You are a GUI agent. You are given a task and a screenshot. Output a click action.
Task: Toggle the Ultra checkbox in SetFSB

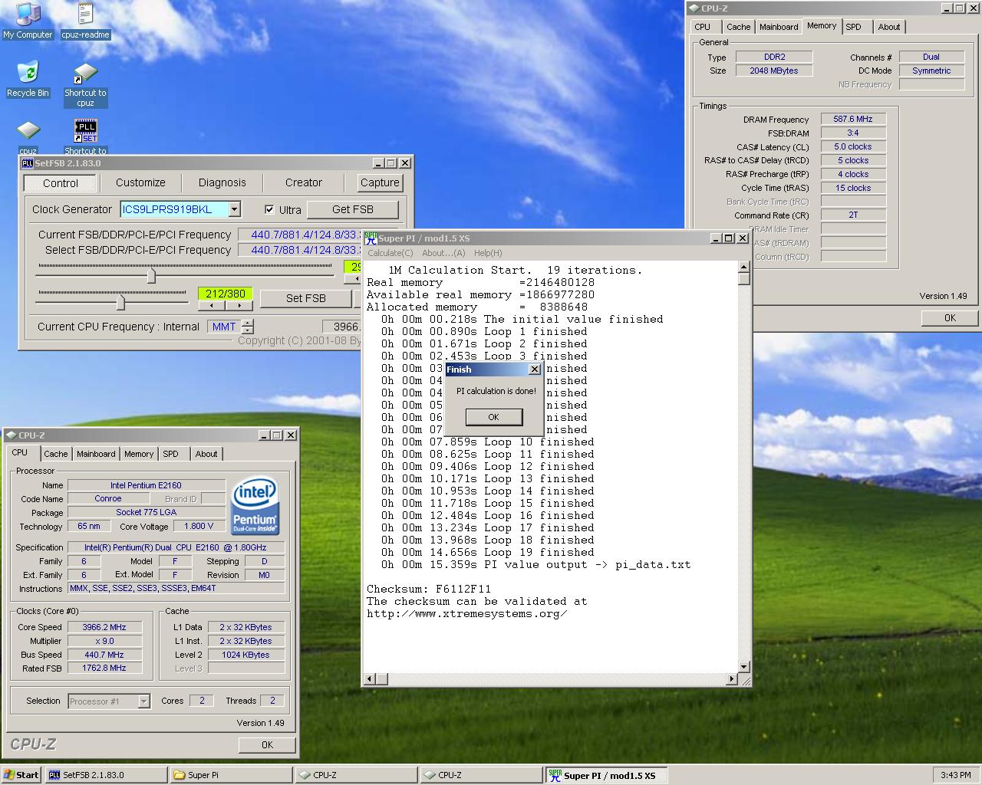[x=269, y=209]
